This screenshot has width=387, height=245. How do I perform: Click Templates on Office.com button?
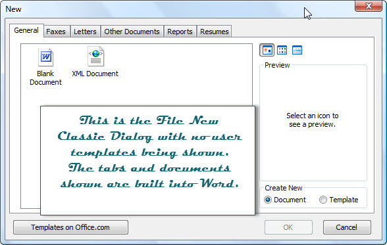tap(70, 227)
